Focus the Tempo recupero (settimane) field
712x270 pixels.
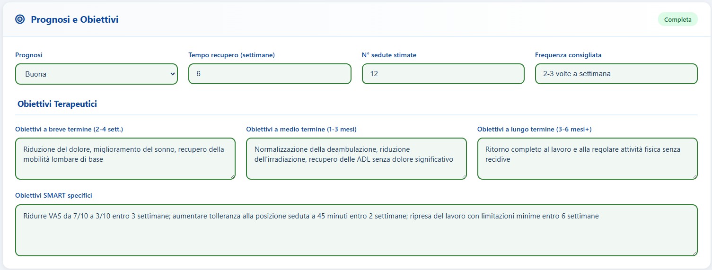270,74
